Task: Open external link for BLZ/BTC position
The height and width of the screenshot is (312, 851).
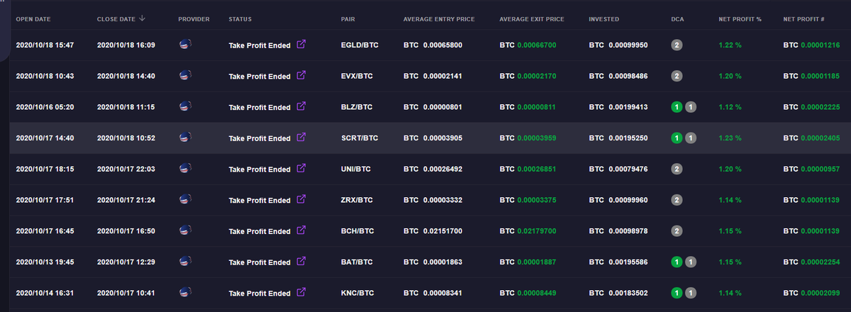Action: [301, 106]
